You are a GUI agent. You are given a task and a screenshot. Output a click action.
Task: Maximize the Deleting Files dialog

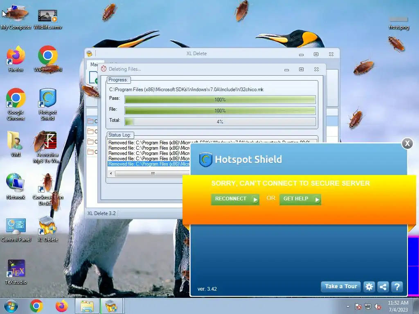[302, 70]
